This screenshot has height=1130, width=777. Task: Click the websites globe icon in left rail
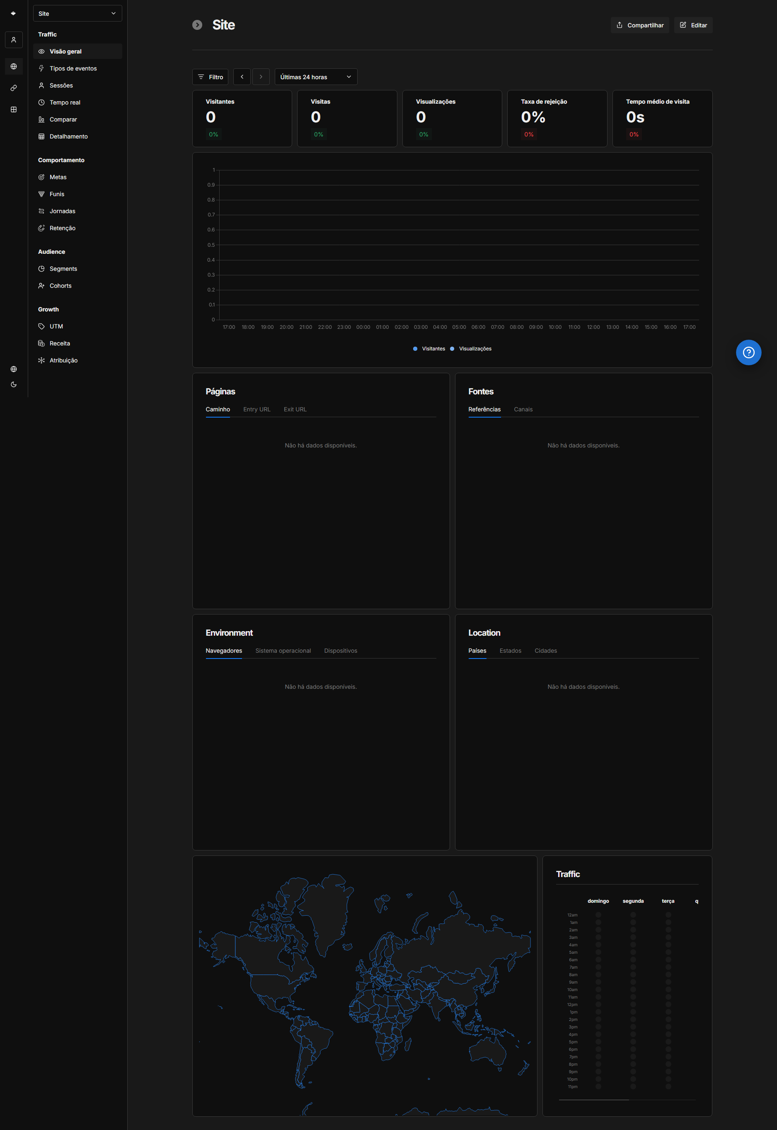tap(14, 66)
